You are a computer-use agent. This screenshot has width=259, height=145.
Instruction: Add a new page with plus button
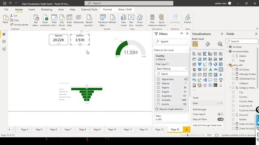(187, 130)
